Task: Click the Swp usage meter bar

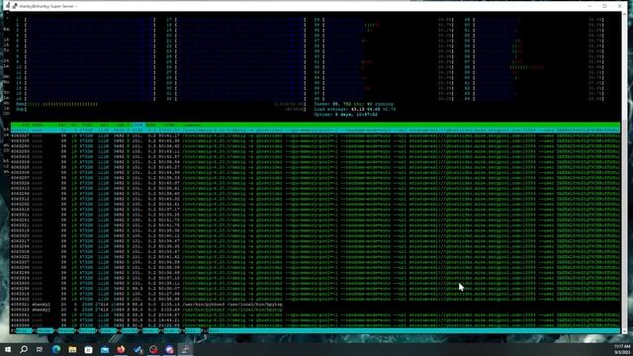Action: 160,110
